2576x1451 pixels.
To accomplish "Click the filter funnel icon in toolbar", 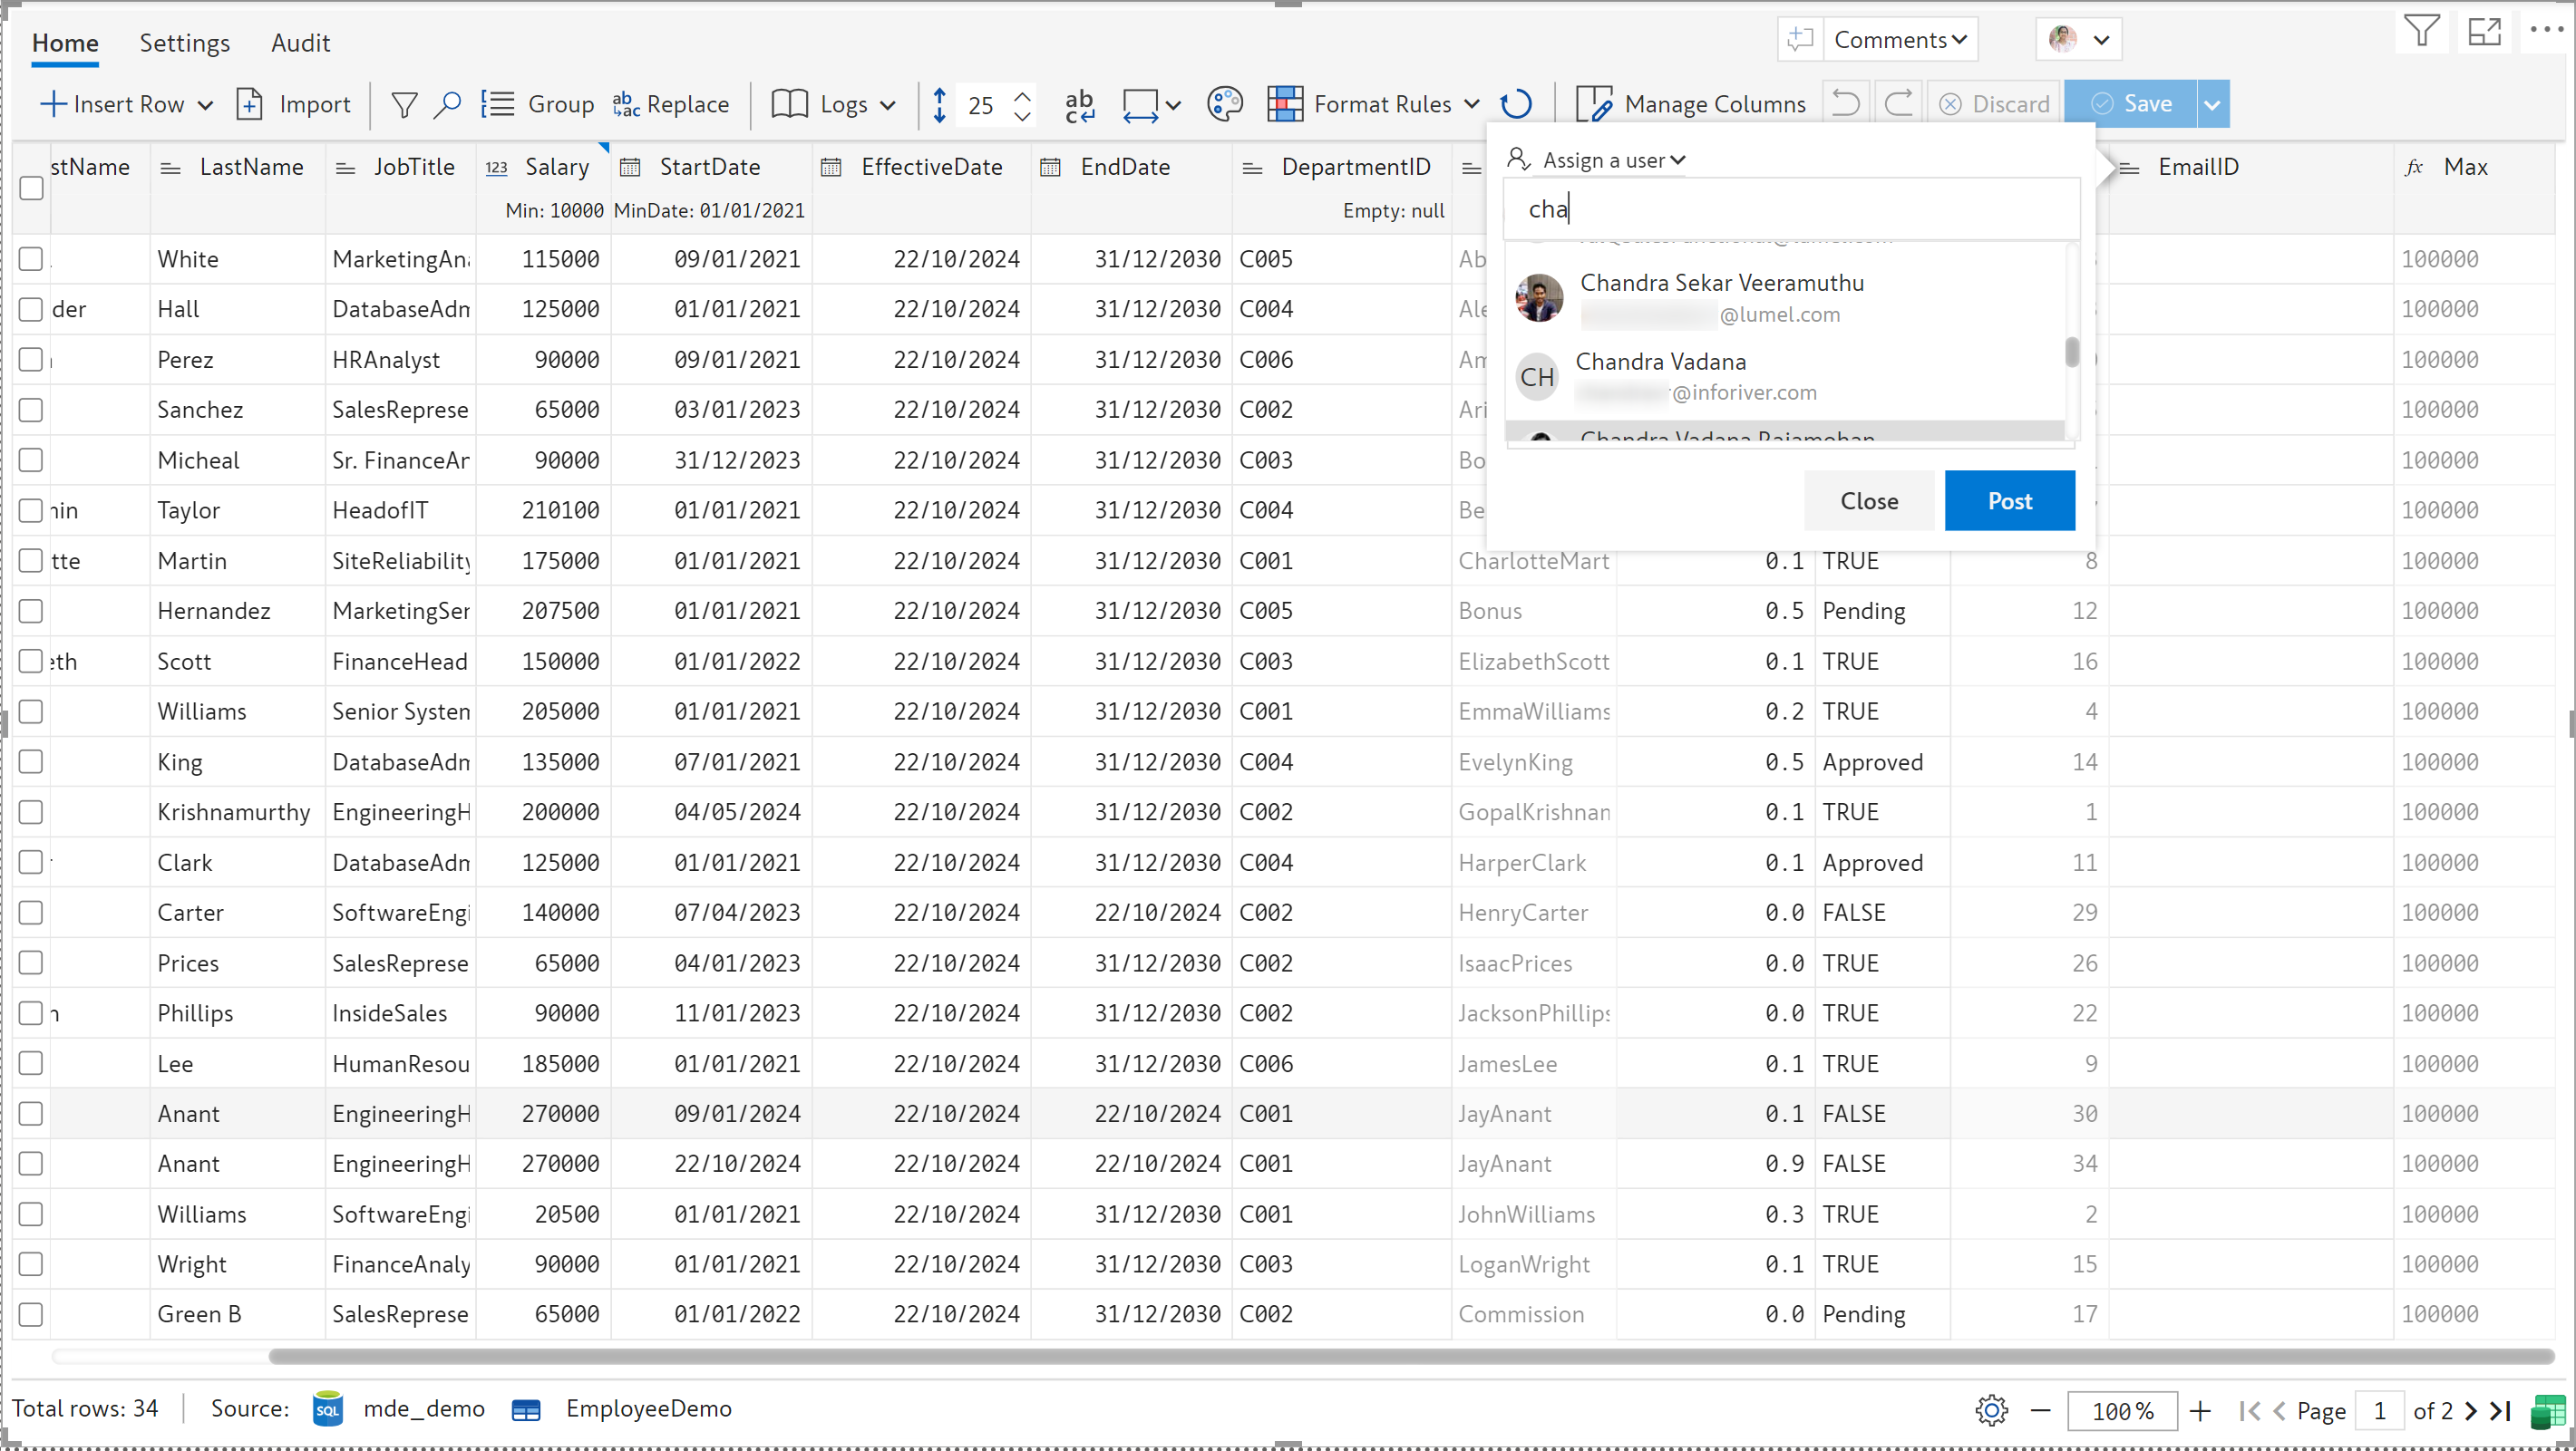I will coord(404,104).
